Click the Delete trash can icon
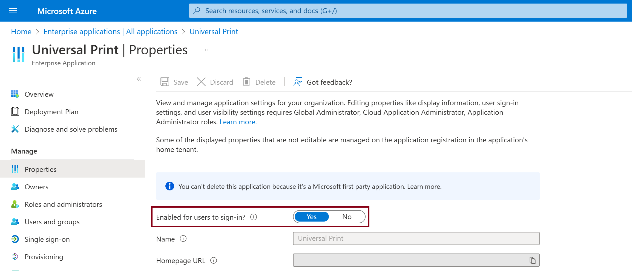Image resolution: width=632 pixels, height=271 pixels. [246, 82]
